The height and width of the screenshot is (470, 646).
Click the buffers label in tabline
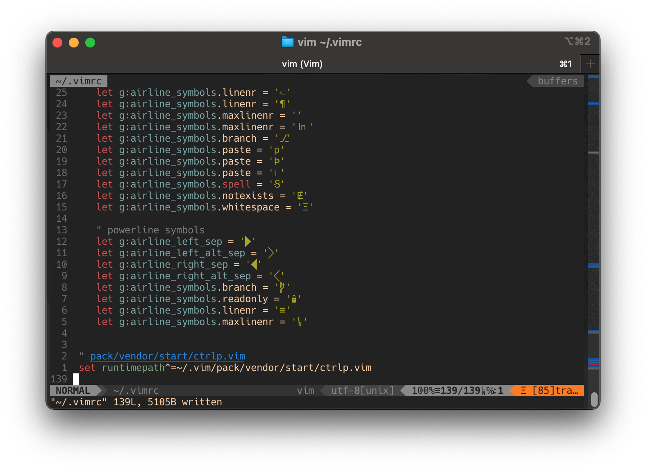pos(557,81)
